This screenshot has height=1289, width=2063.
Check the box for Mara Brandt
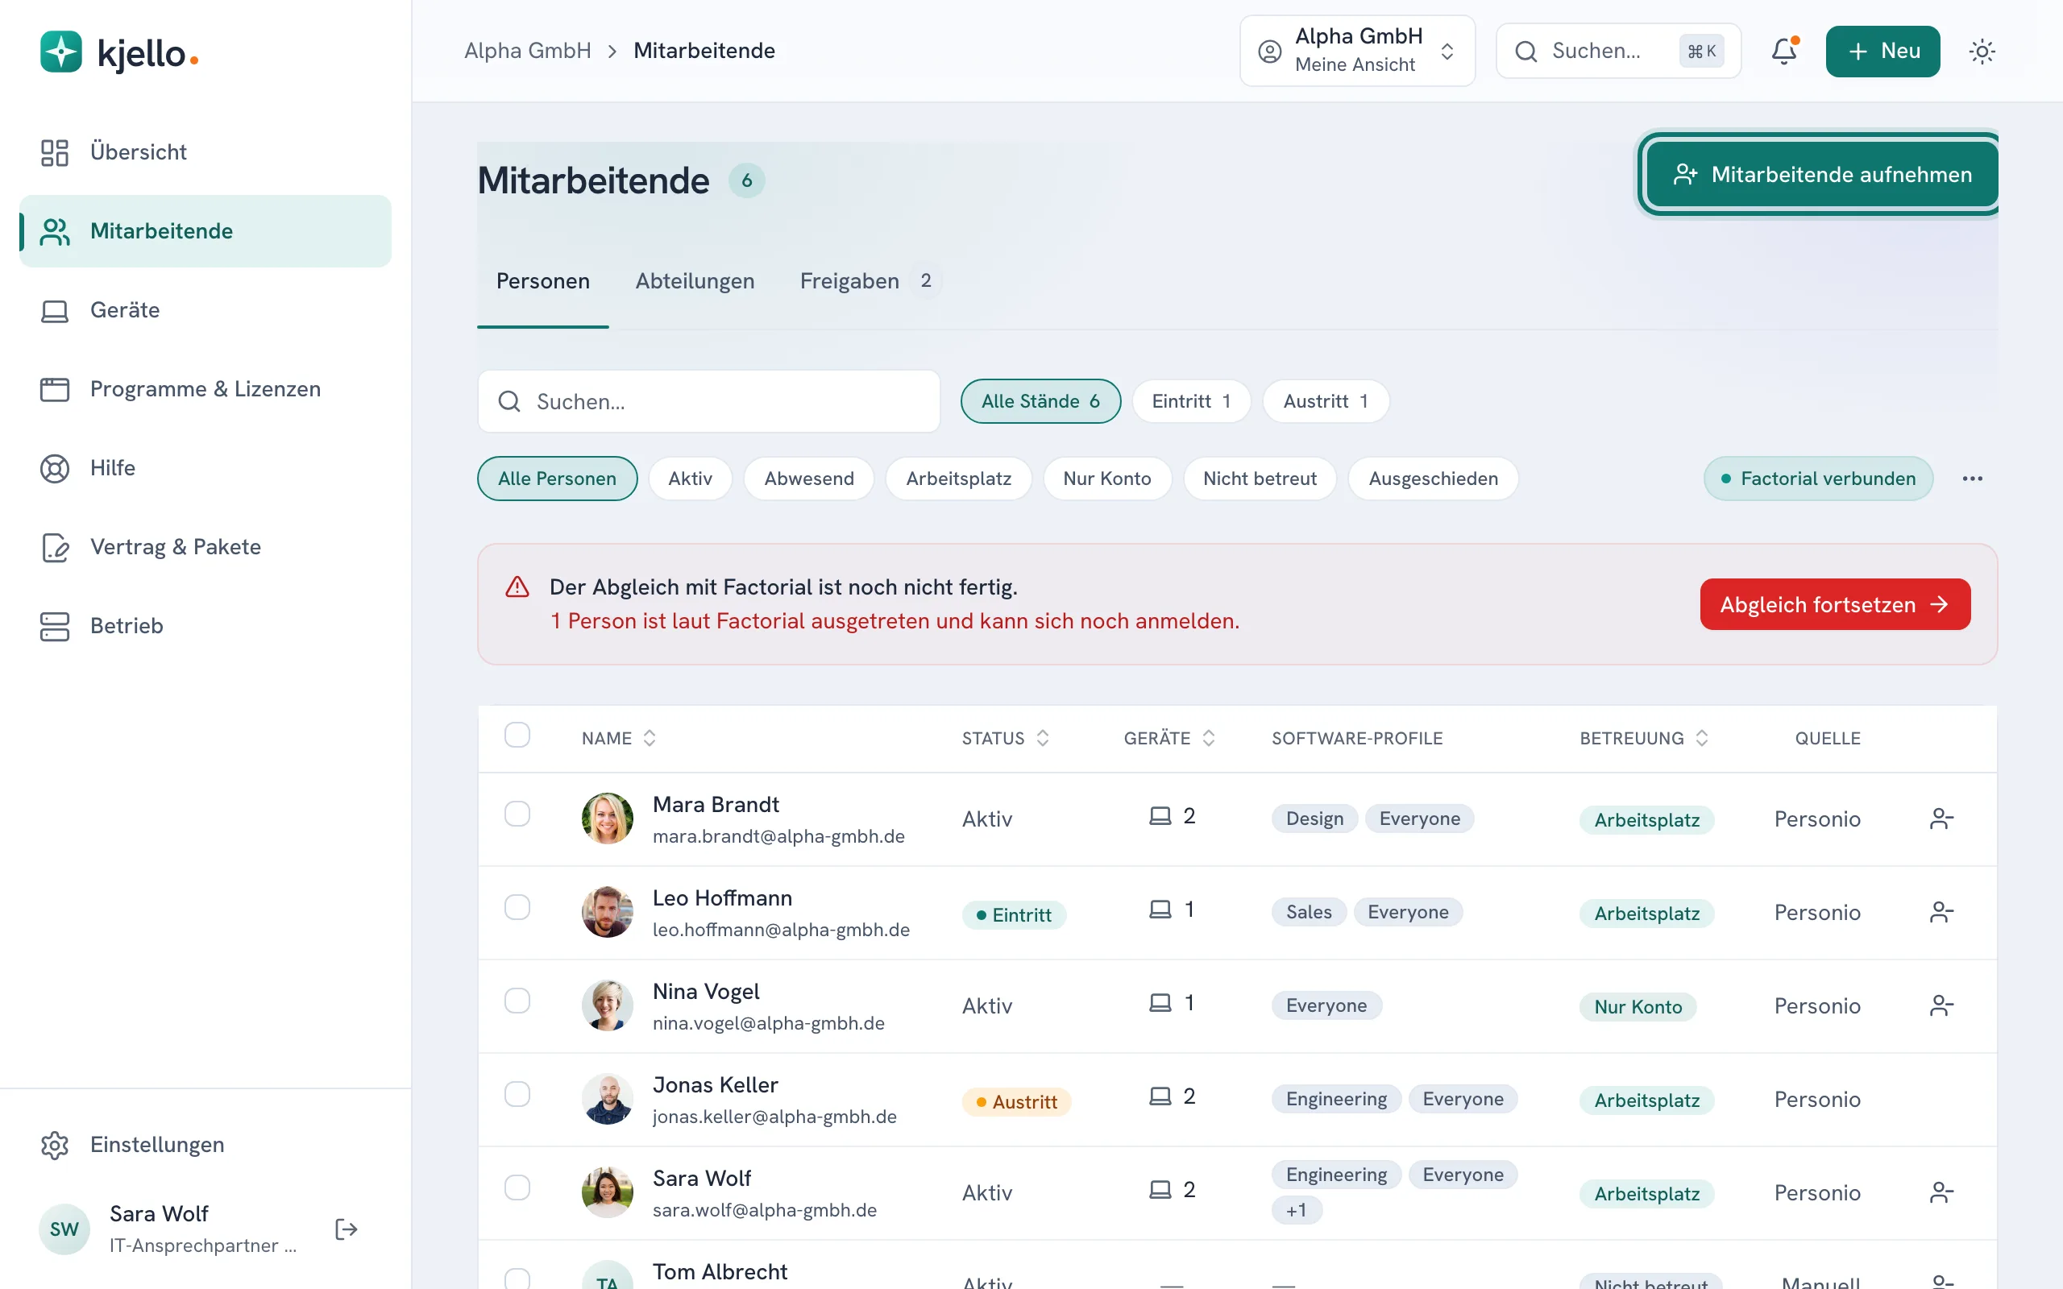point(517,814)
